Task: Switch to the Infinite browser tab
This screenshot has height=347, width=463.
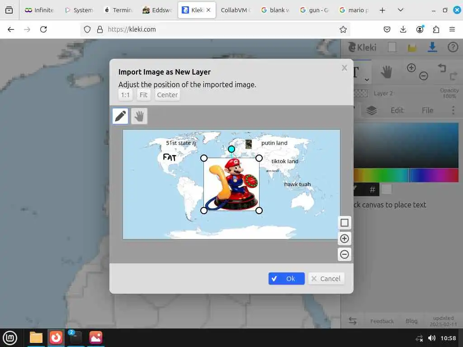Action: coord(39,10)
